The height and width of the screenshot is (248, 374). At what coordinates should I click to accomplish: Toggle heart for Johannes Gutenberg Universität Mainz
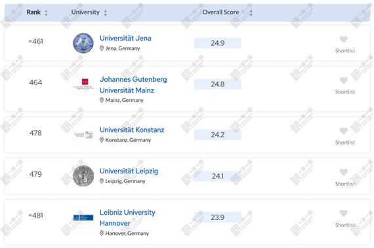[343, 80]
